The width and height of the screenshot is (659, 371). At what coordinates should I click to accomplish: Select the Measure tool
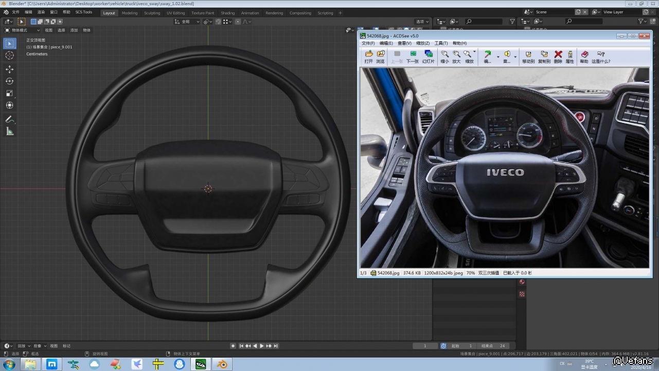tap(10, 132)
